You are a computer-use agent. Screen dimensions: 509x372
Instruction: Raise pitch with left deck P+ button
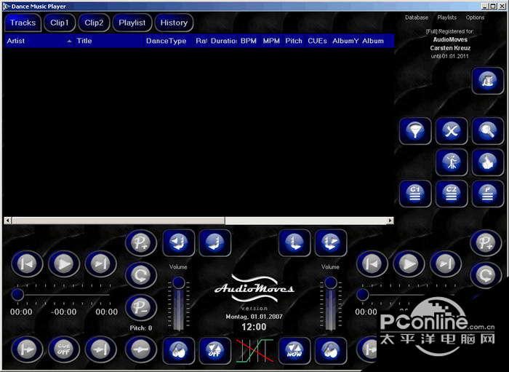(x=141, y=242)
